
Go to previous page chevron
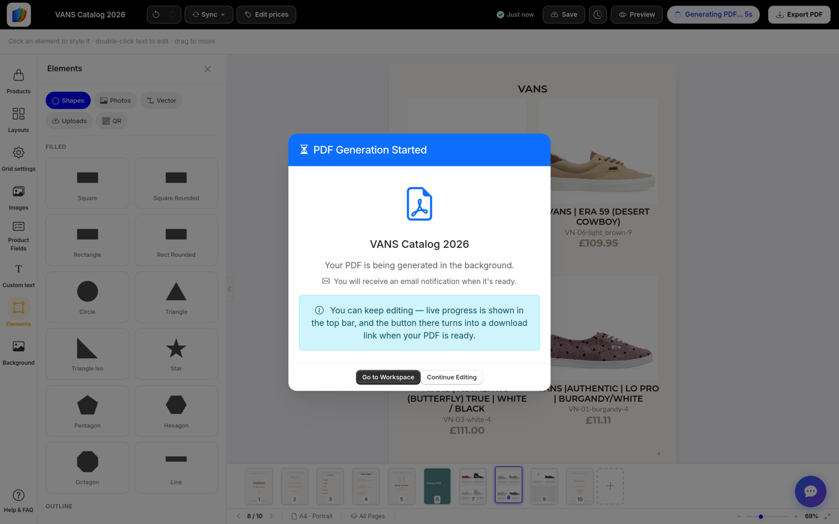239,516
